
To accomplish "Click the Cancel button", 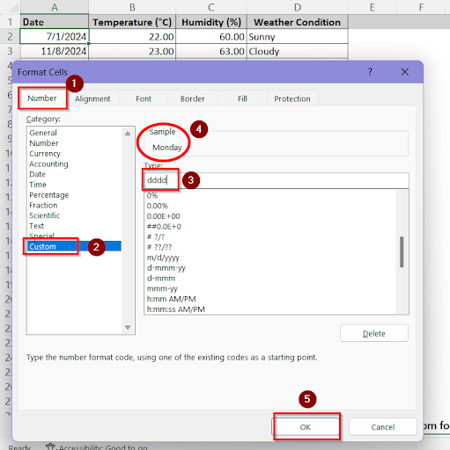I will (383, 427).
